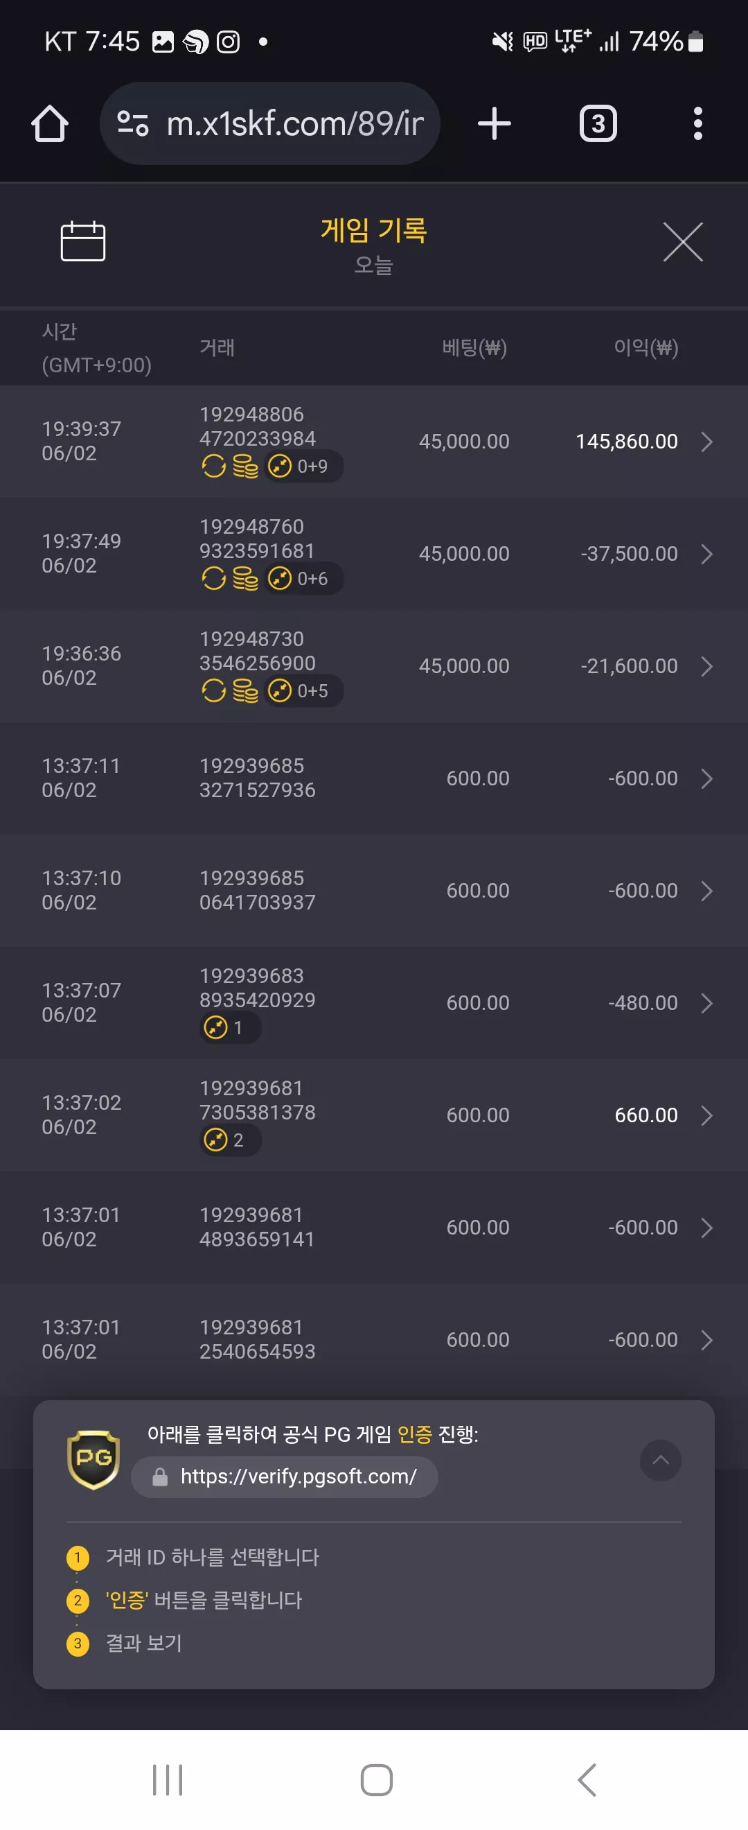748x1830 pixels.
Task: Open the tab switcher showing 3 tabs
Action: point(598,123)
